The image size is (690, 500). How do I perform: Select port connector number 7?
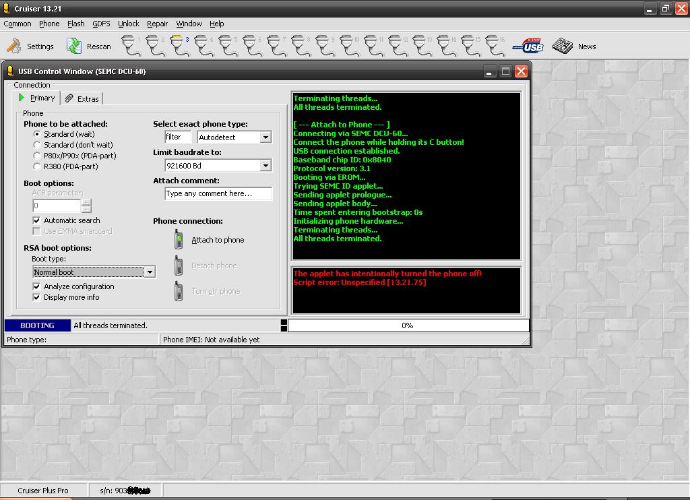276,46
